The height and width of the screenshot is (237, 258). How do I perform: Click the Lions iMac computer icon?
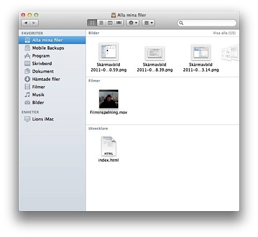point(27,119)
